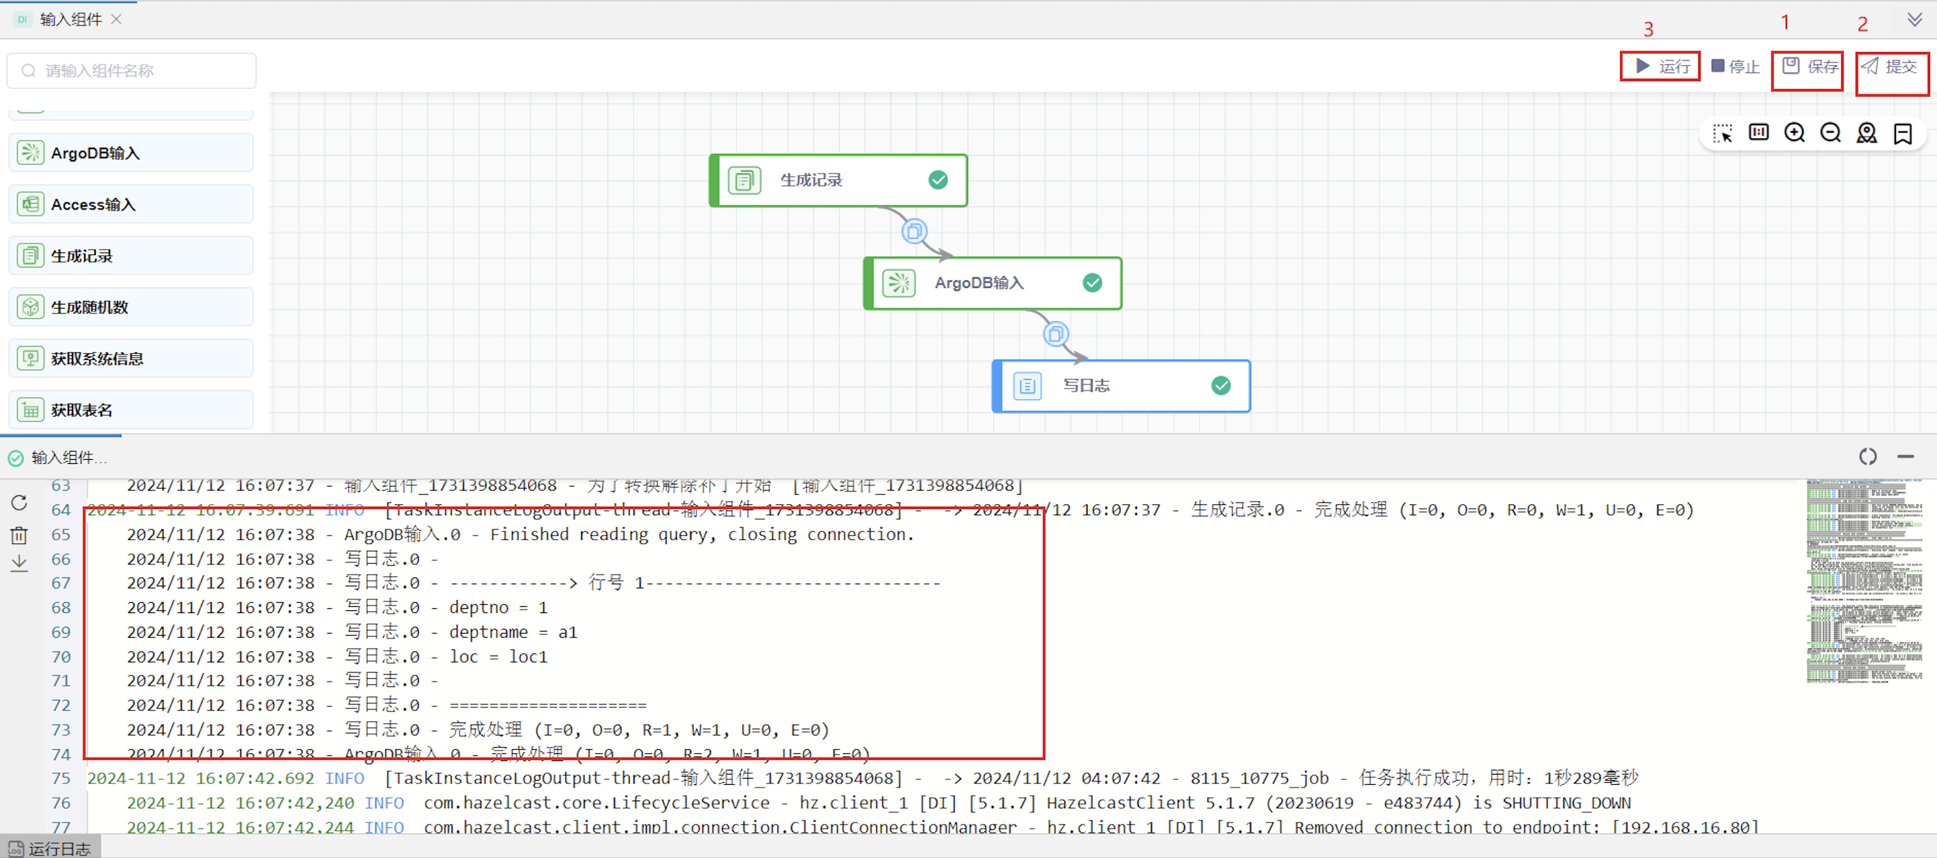Image resolution: width=1937 pixels, height=858 pixels.
Task: Download the log with the arrow icon
Action: pyautogui.click(x=20, y=563)
